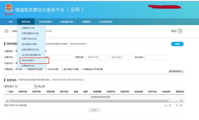Screen dimensions: 199x120
Task: Select the first 勾选状态 radio button
Action: [x=16, y=63]
